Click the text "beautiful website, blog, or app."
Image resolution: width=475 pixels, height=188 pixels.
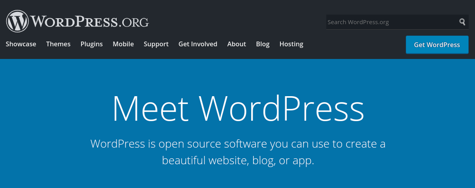click(238, 160)
